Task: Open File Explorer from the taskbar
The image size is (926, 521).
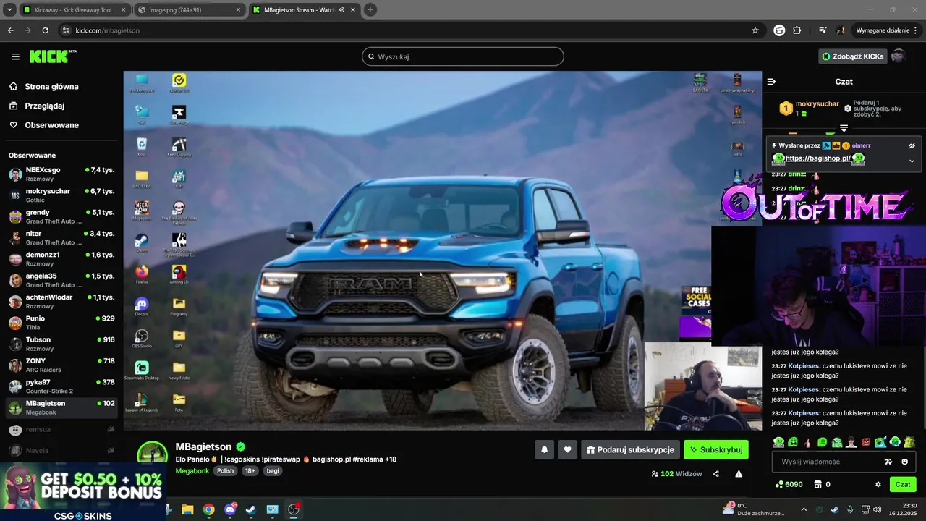Action: pos(187,509)
